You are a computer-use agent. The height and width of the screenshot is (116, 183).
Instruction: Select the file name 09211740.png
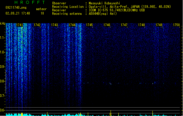16,8
